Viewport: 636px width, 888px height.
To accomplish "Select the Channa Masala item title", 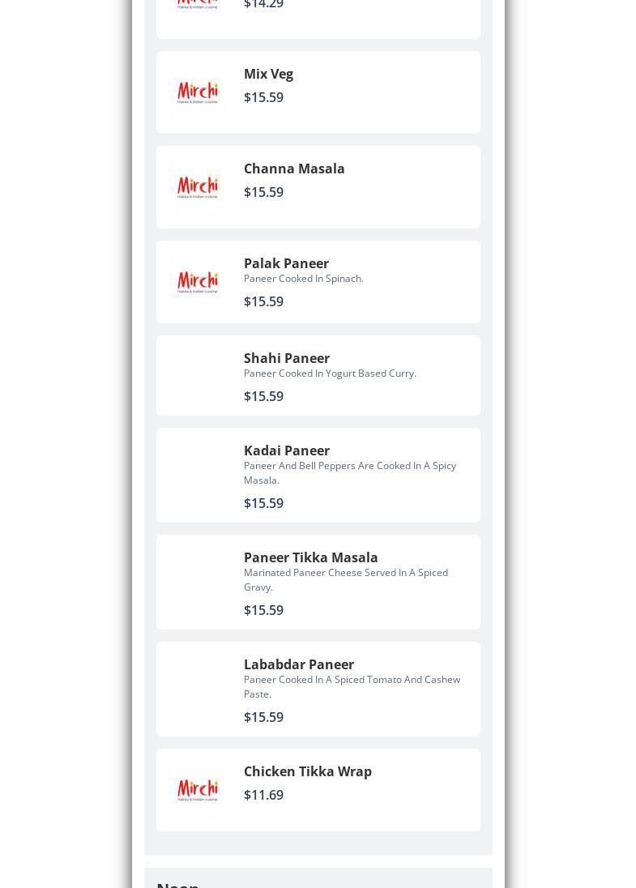I will tap(294, 169).
